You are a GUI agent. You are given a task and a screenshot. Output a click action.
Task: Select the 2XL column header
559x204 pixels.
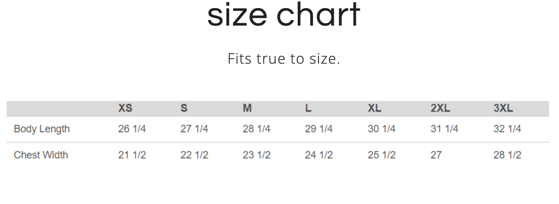click(440, 108)
